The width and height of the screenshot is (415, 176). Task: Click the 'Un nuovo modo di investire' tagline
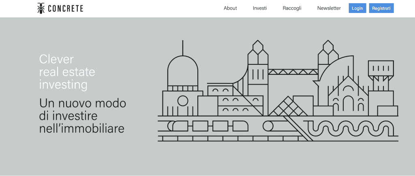[x=82, y=116]
